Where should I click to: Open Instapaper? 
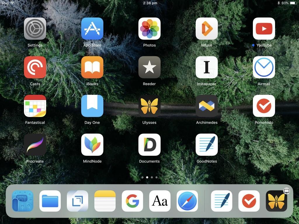[206, 67]
